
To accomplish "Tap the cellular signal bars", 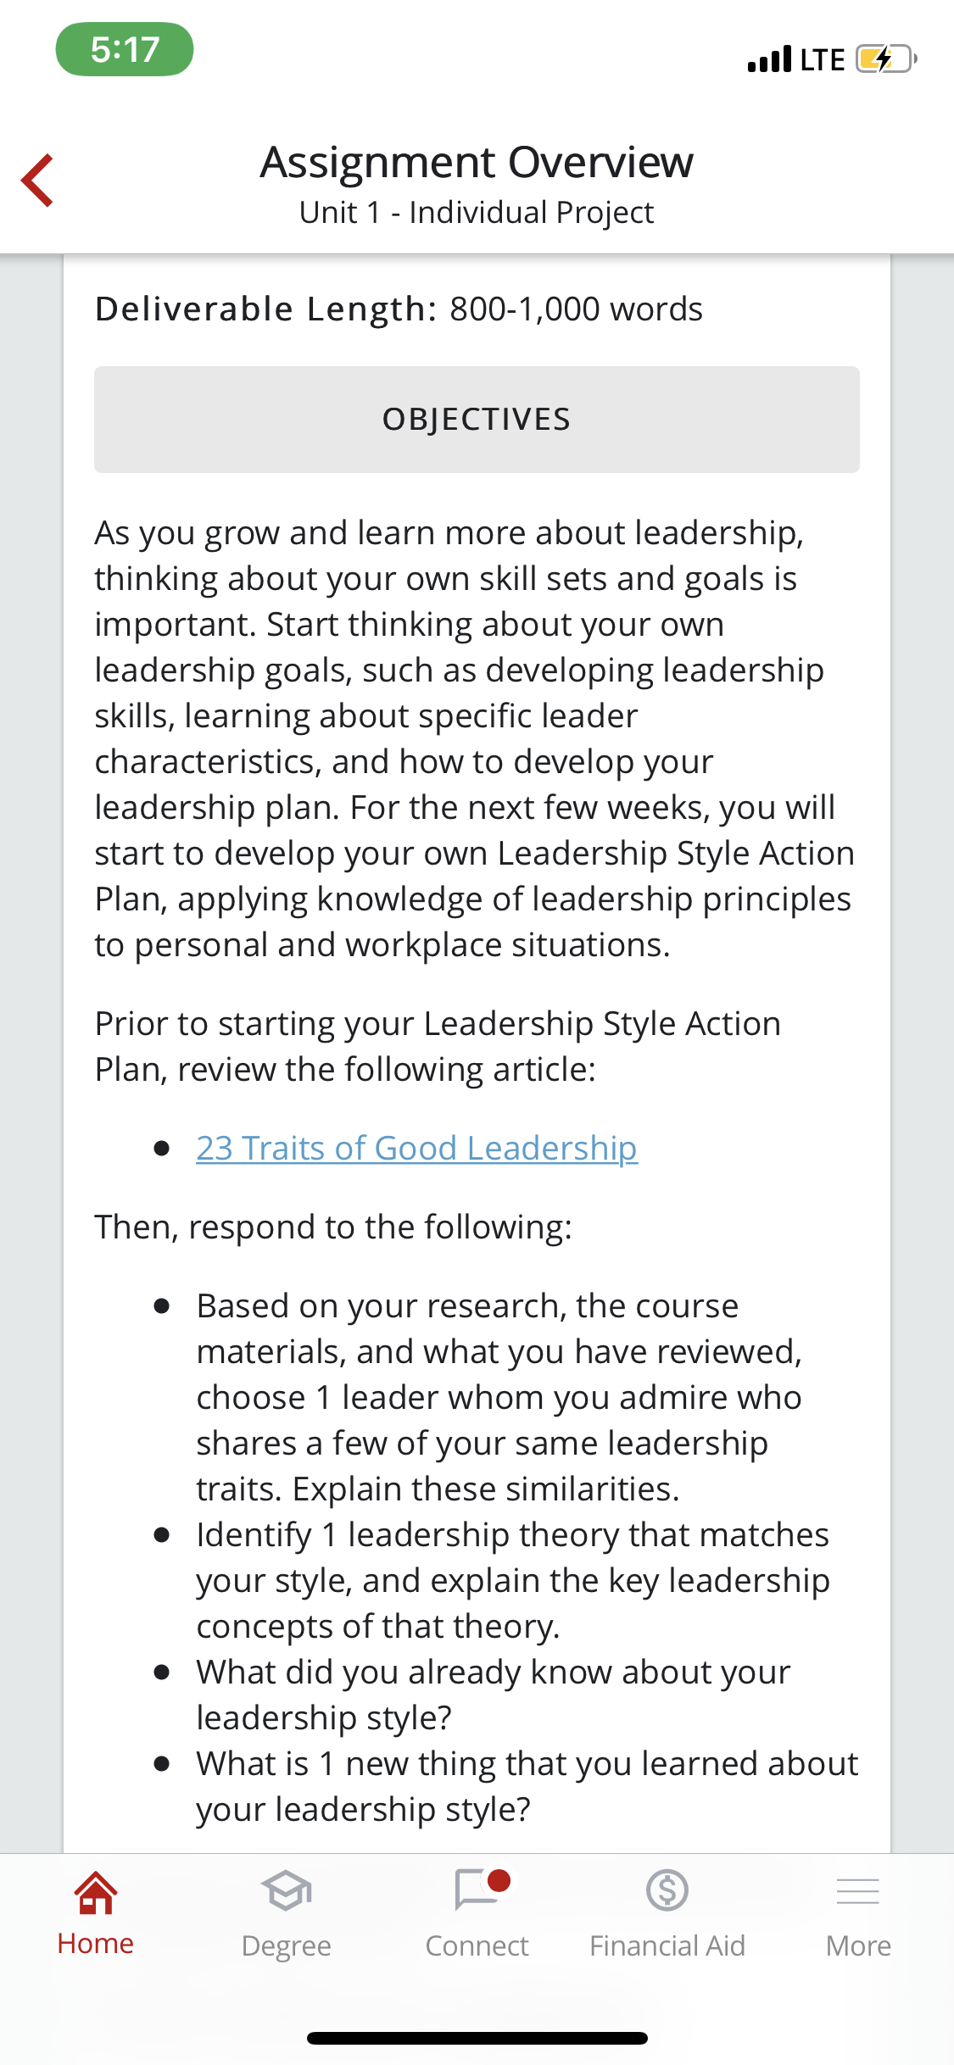I will 769,59.
